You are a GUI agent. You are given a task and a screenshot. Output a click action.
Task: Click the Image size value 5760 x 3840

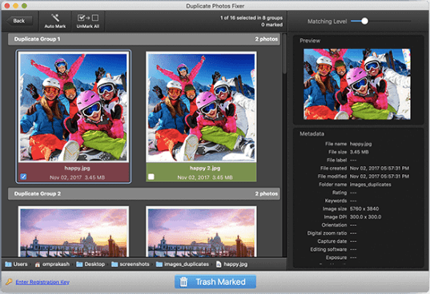point(364,209)
